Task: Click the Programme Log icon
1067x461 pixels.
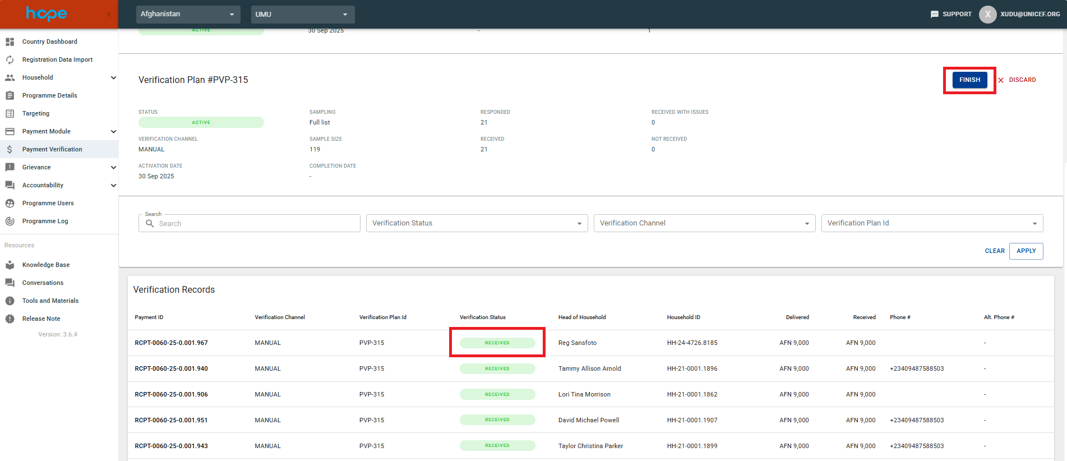Action: pyautogui.click(x=10, y=221)
